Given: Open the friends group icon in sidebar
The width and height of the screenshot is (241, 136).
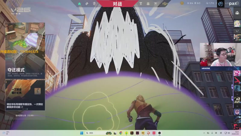Looking at the screenshot, I should [x=237, y=13].
